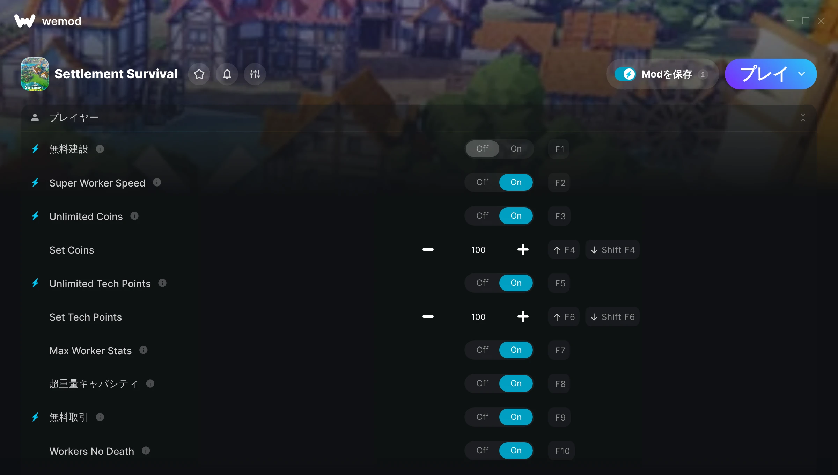Turn off Super Worker Speed
This screenshot has width=838, height=475.
tap(483, 182)
